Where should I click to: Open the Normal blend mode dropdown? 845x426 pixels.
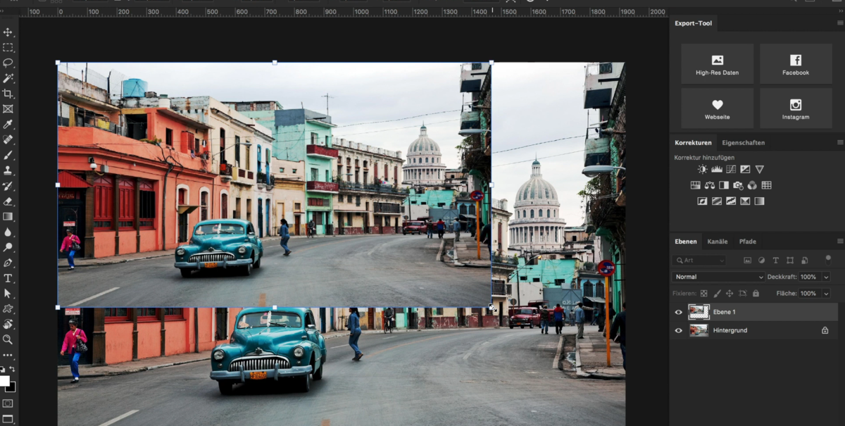tap(718, 277)
